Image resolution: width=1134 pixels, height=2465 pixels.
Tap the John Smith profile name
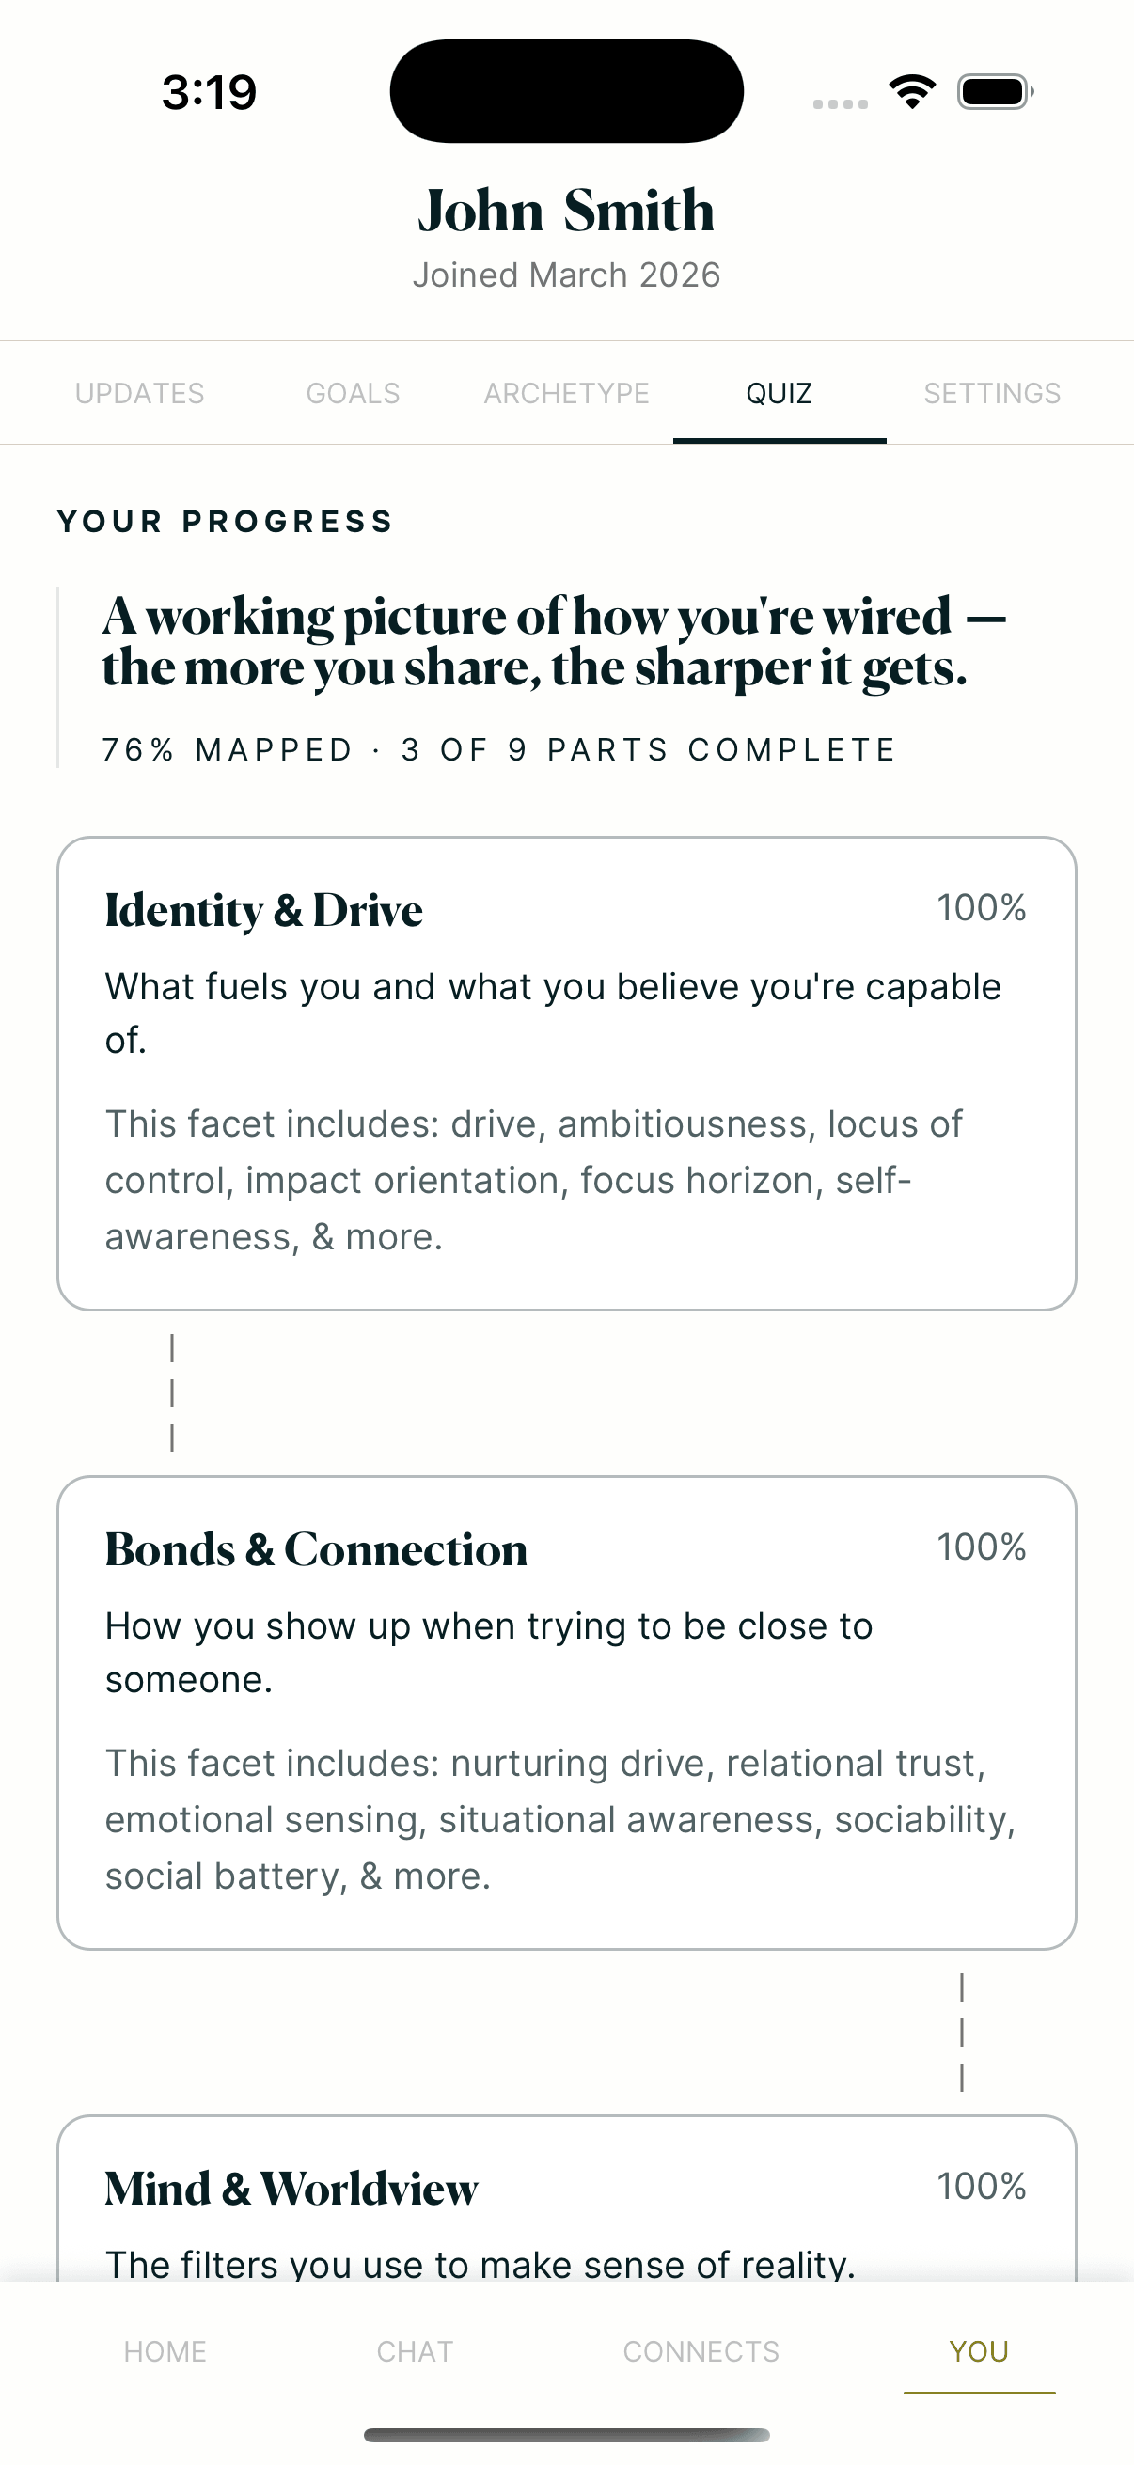[566, 211]
